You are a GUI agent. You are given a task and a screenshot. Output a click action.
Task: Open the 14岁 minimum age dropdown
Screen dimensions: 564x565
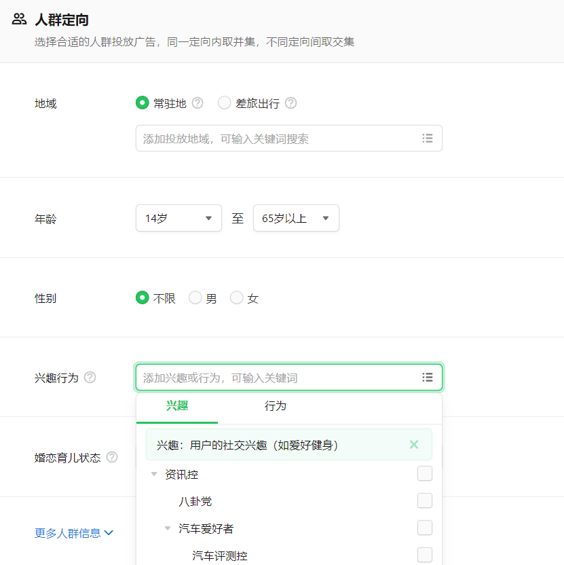pos(178,218)
